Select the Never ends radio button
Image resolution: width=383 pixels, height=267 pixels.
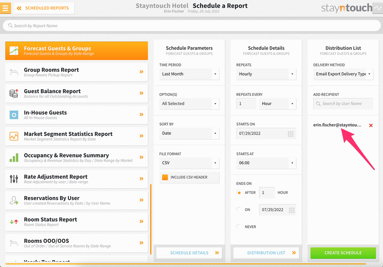239,227
